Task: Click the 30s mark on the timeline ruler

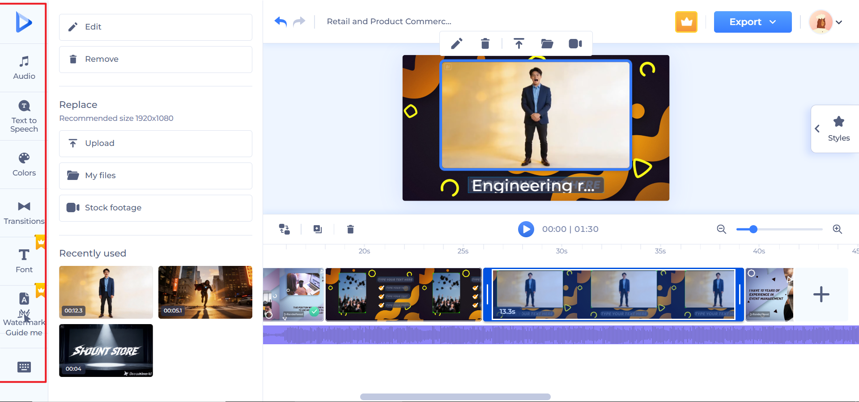Action: click(561, 251)
